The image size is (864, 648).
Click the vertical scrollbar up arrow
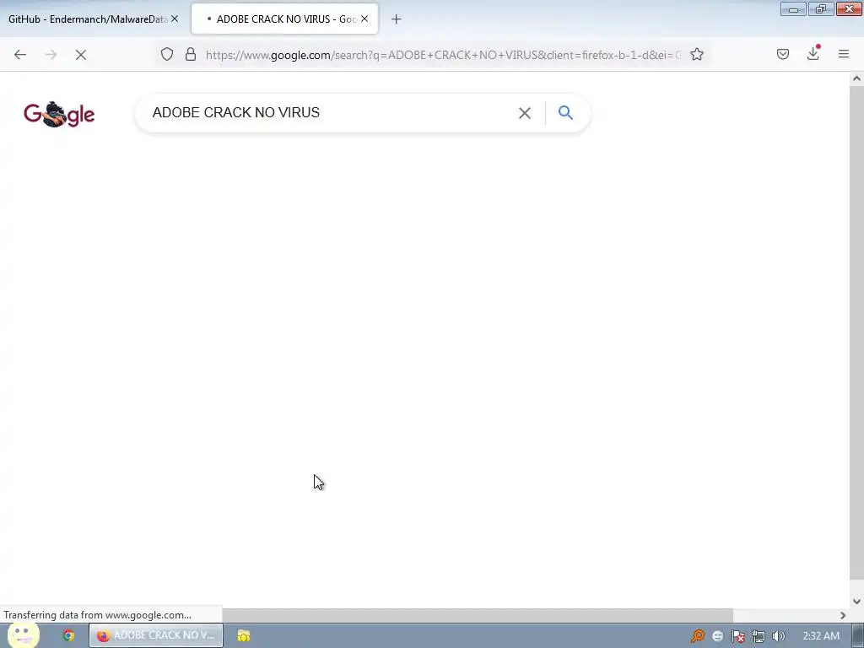pyautogui.click(x=856, y=78)
